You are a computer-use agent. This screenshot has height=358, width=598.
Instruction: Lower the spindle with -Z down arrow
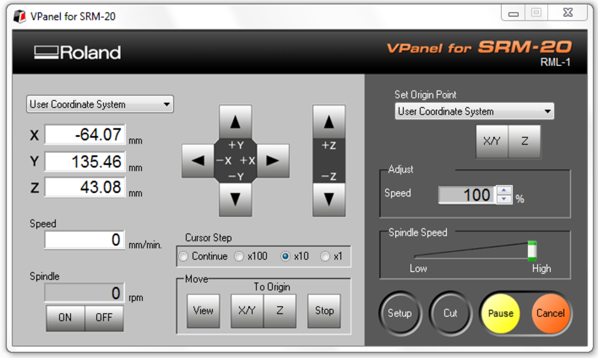329,199
